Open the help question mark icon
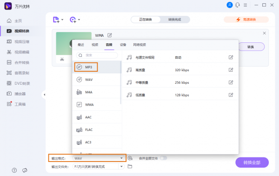Screen dimensions: 279x176 point(14,170)
